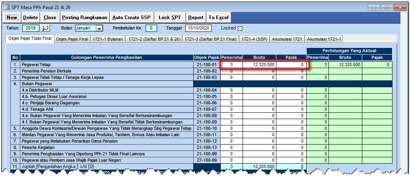Click the Tahun year input field
410x178 pixels.
tap(31, 28)
